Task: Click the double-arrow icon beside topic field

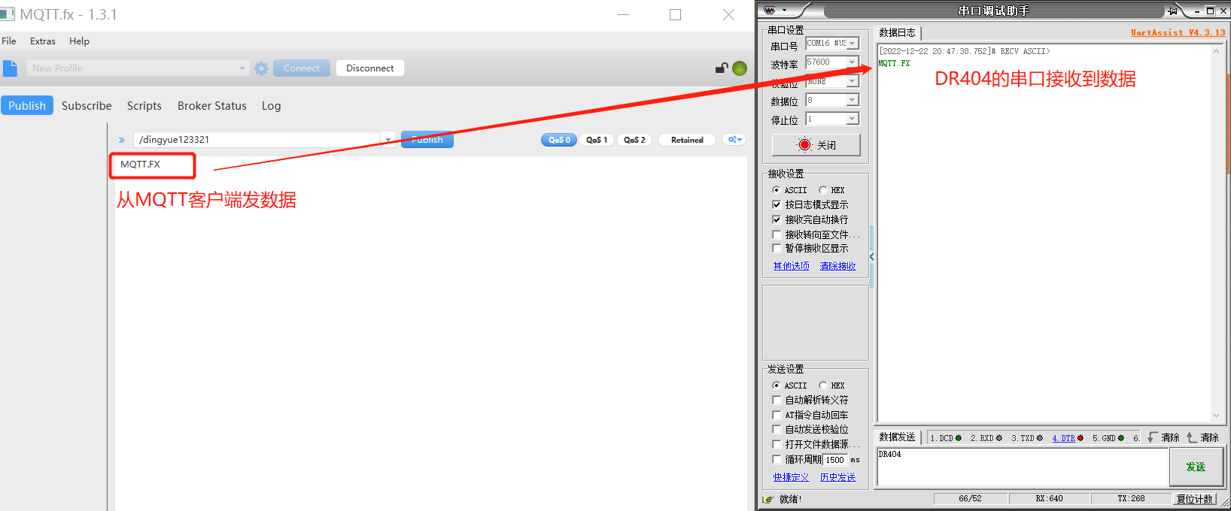Action: pyautogui.click(x=121, y=140)
